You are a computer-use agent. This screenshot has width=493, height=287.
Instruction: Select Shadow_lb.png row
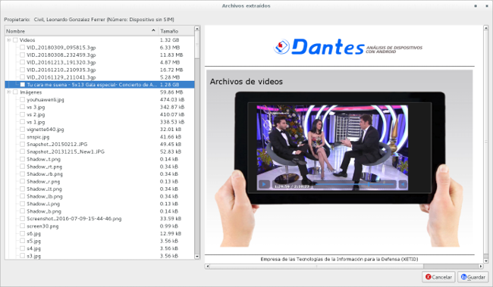point(99,196)
